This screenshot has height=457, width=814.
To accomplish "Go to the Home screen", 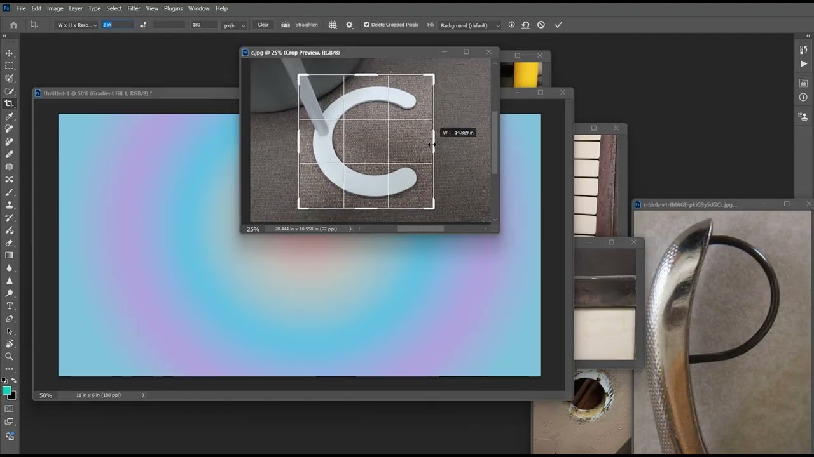I will click(13, 25).
